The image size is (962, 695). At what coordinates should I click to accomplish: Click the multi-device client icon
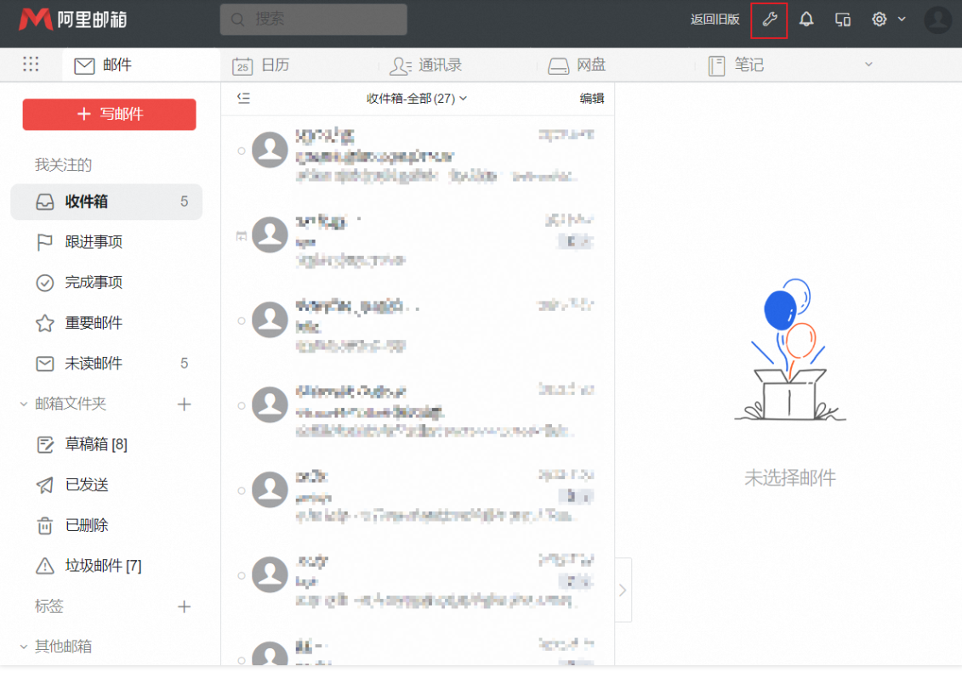click(843, 20)
